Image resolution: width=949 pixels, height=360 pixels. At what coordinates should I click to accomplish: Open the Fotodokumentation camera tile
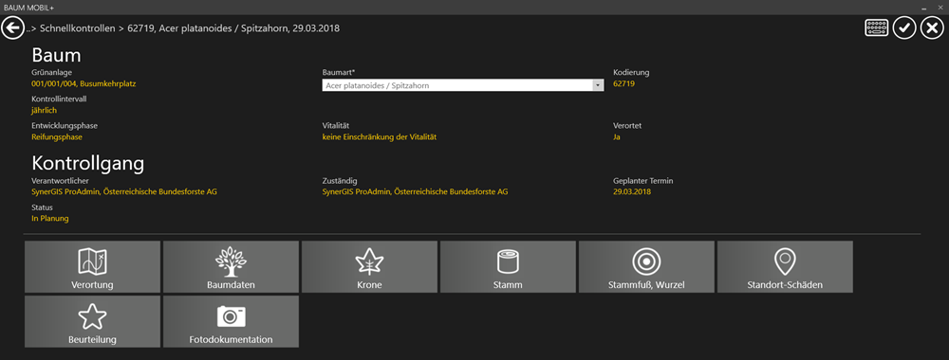click(232, 321)
